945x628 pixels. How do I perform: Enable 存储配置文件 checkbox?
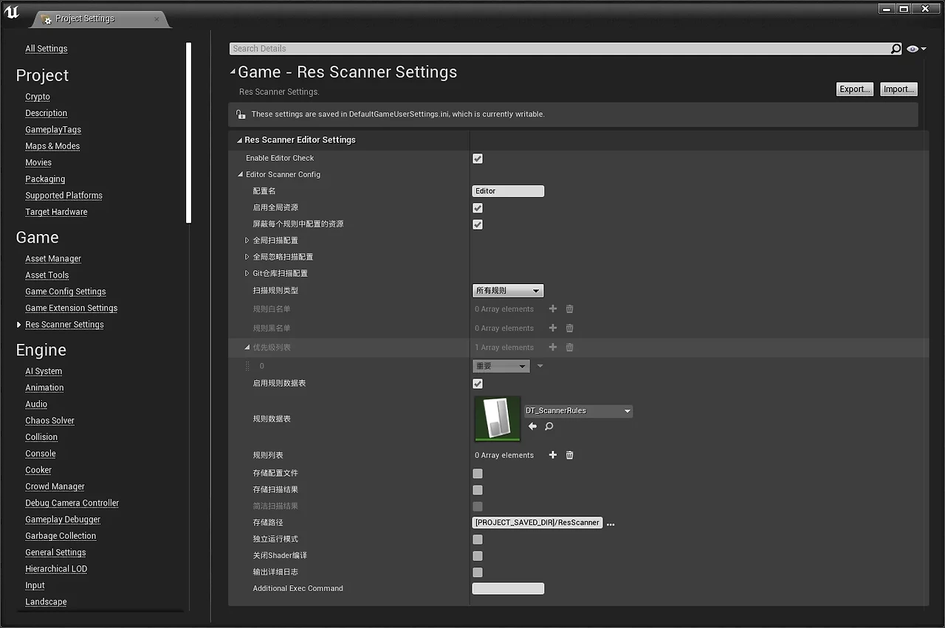pyautogui.click(x=478, y=474)
